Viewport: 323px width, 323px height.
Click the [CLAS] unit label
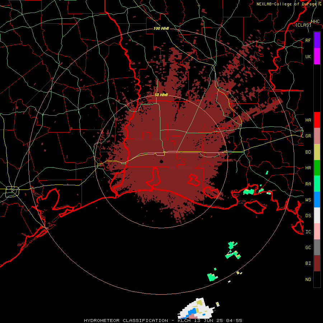point(303,25)
